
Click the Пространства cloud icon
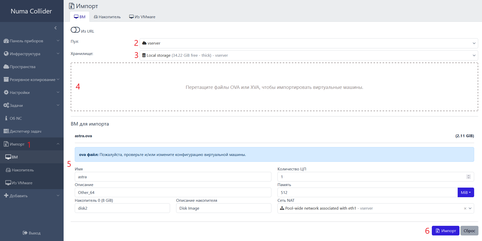pyautogui.click(x=6, y=67)
